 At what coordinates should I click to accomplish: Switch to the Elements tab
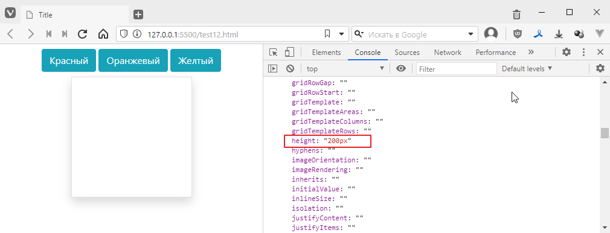(326, 53)
